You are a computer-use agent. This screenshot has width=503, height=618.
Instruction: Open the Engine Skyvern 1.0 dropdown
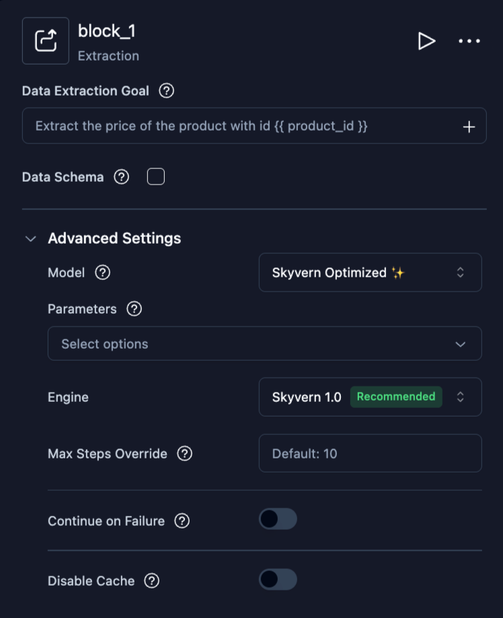pos(370,397)
